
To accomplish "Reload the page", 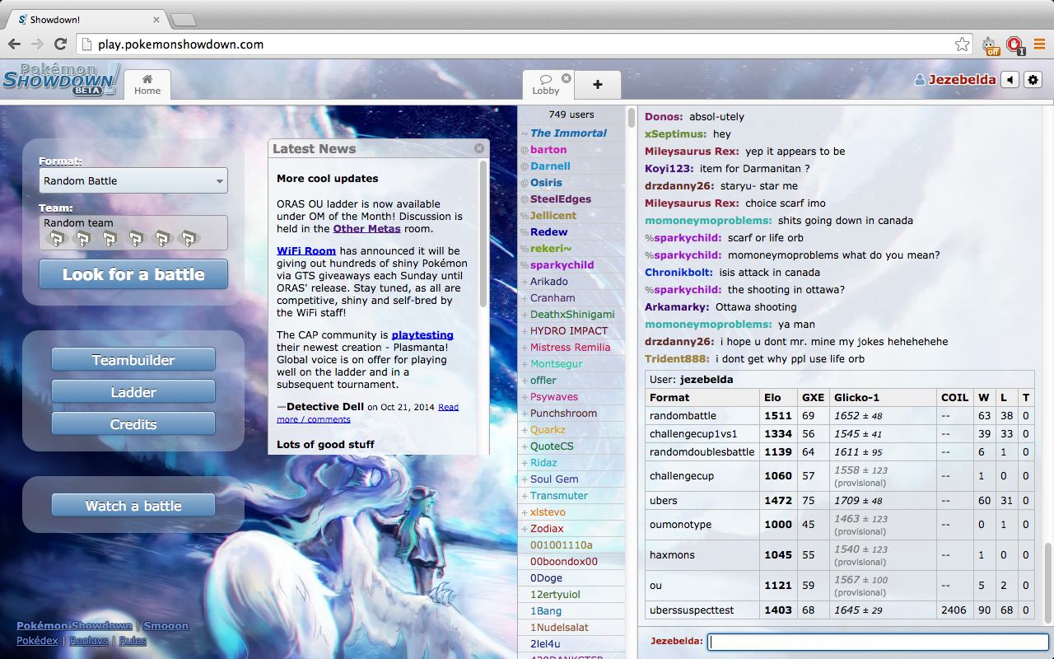I will point(60,44).
